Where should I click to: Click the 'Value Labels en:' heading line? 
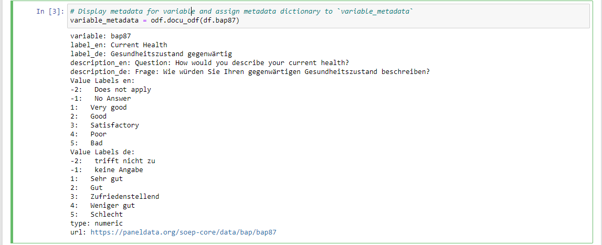(x=102, y=81)
